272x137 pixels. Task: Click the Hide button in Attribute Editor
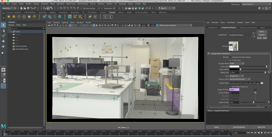[x=265, y=38]
